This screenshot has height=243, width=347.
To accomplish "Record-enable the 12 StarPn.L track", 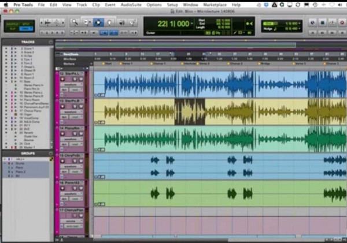I will tap(62, 79).
